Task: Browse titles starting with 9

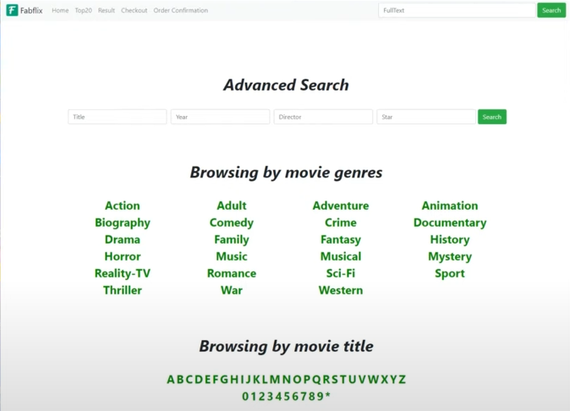Action: [321, 396]
